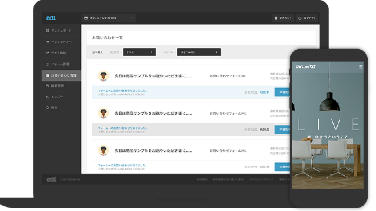This screenshot has height=211, width=376.
Task: Select the サイトデザイン sidebar icon
Action: click(48, 42)
